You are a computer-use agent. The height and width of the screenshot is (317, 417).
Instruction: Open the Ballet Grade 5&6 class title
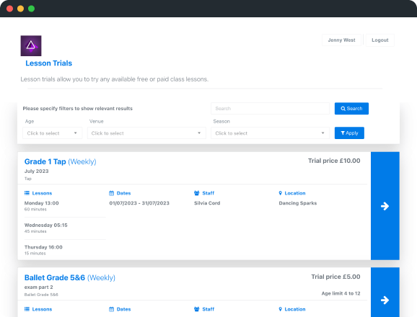point(70,277)
